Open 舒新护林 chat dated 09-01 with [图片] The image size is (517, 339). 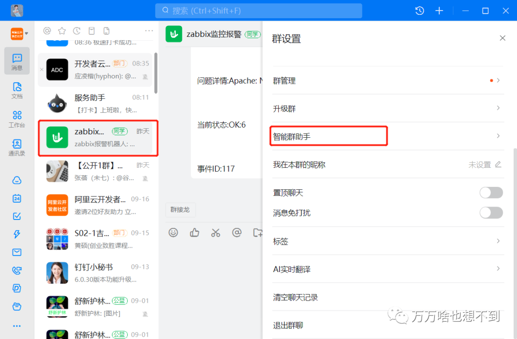95,307
